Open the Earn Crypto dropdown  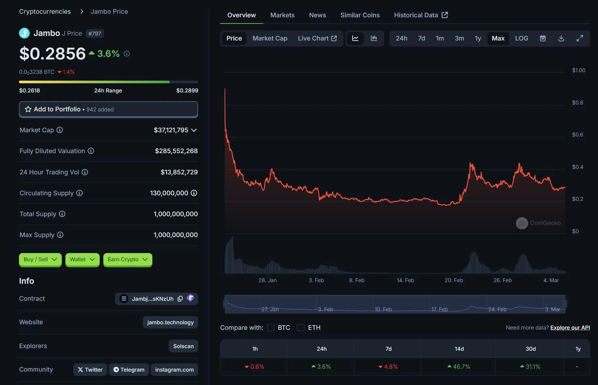coord(127,260)
